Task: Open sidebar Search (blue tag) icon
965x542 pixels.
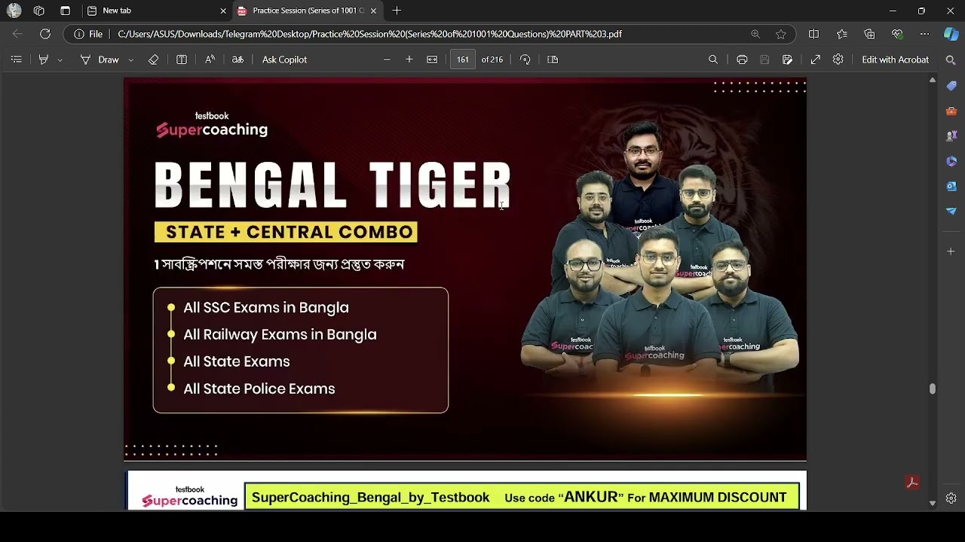Action: (951, 86)
